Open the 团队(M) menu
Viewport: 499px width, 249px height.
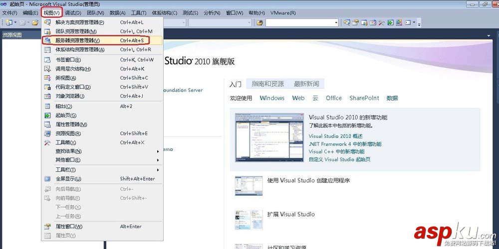(95, 13)
